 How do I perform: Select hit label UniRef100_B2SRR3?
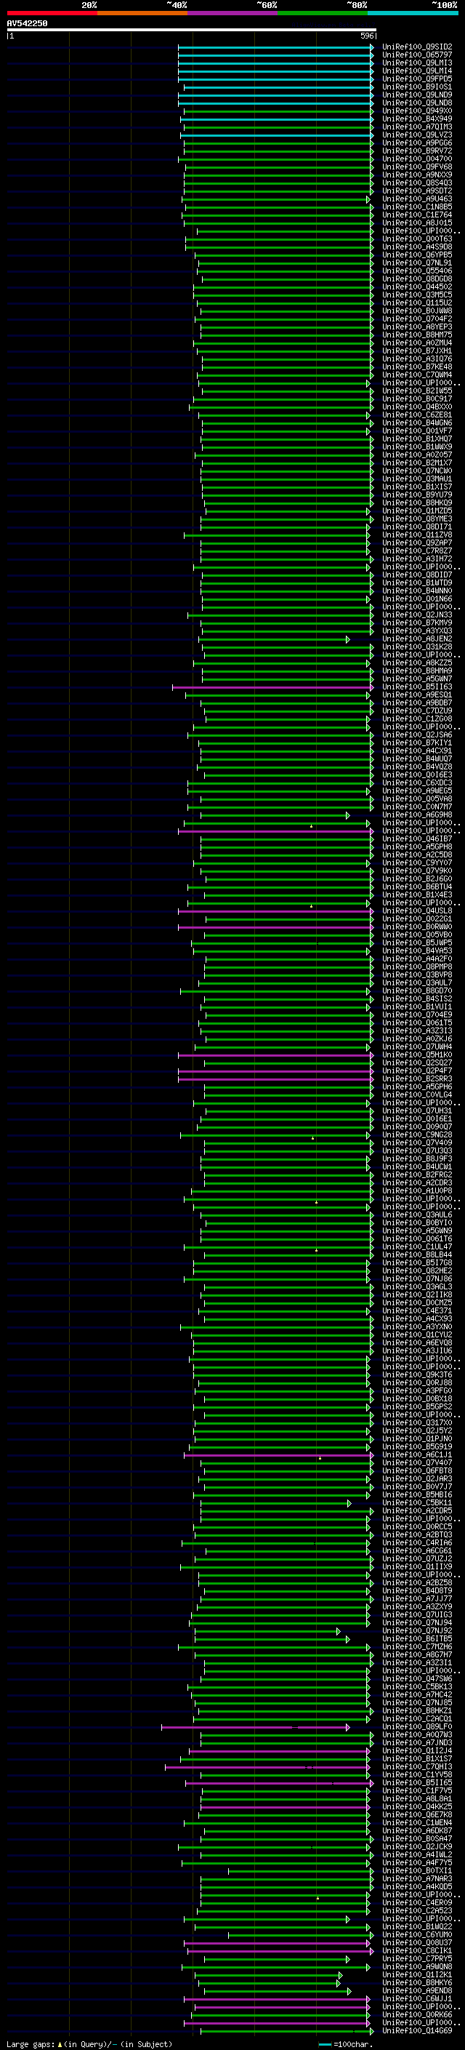coord(417,1078)
